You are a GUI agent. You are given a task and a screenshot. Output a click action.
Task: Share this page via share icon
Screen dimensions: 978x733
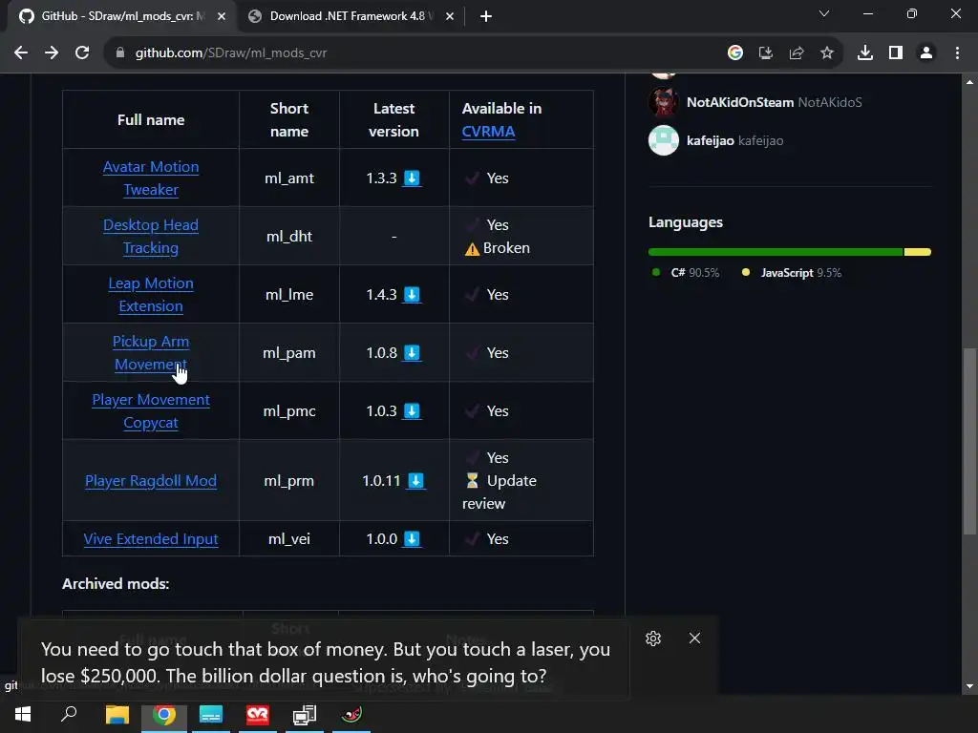tap(797, 53)
